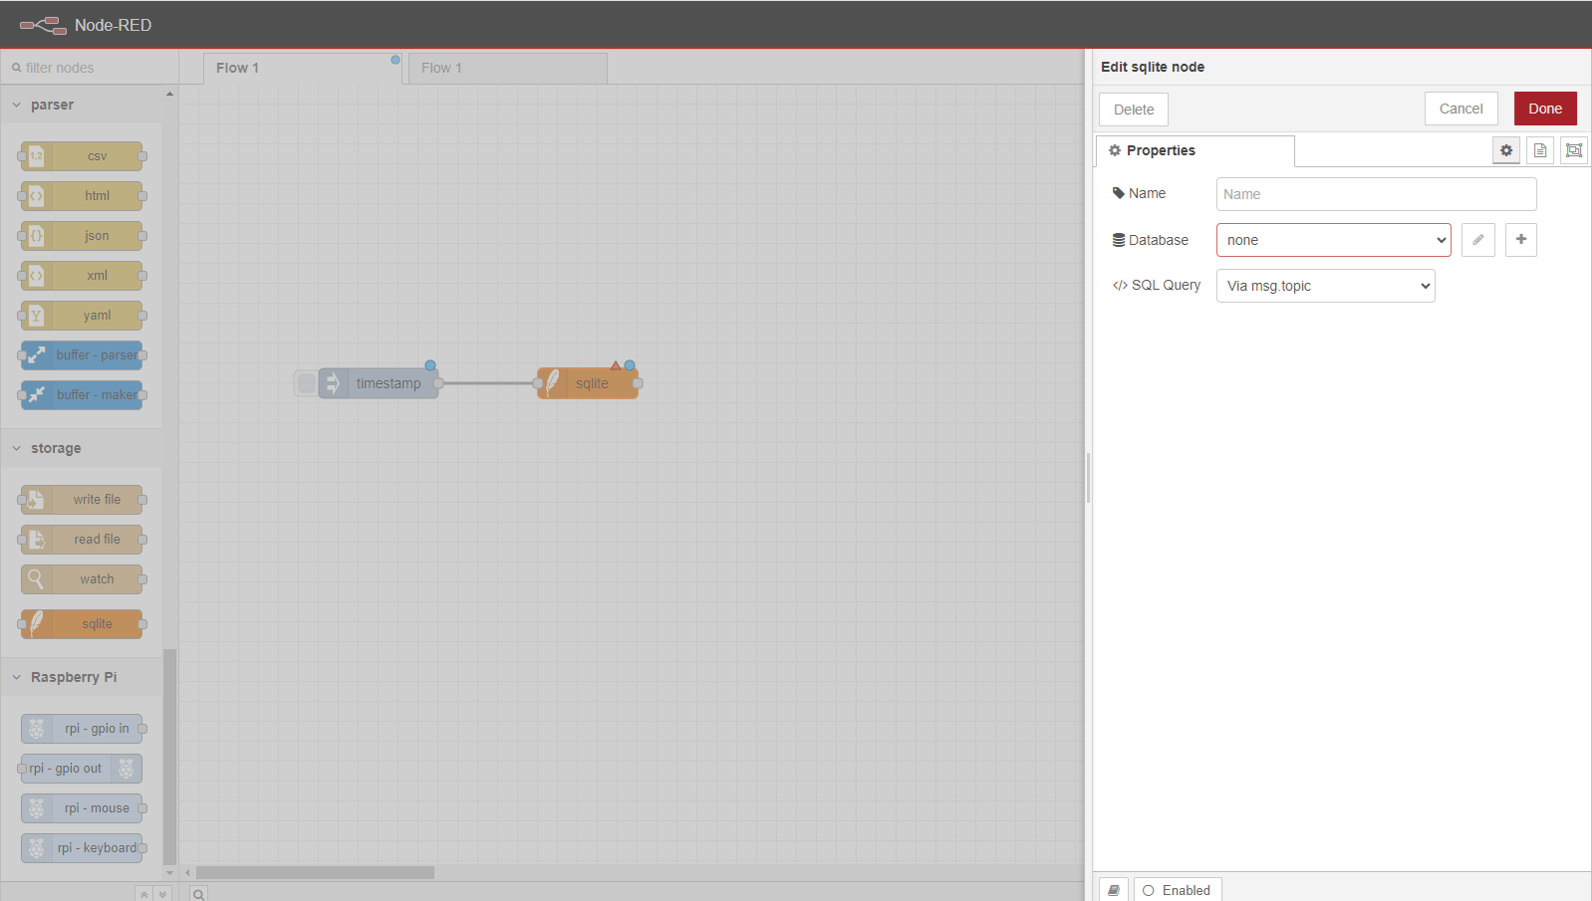Click the SQL Query field label

[x=1157, y=285]
